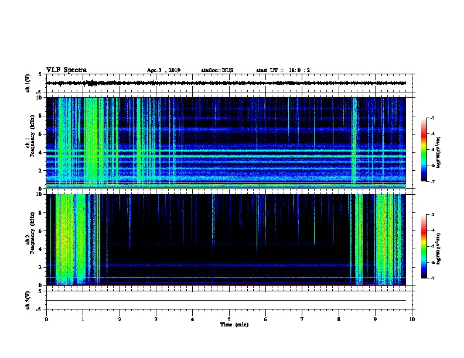Screen dimensions: 464x358
Task: Click the ch.2 noise burst near minute 9
Action: (x=388, y=240)
